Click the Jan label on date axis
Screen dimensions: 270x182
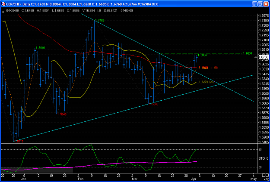point(25,179)
